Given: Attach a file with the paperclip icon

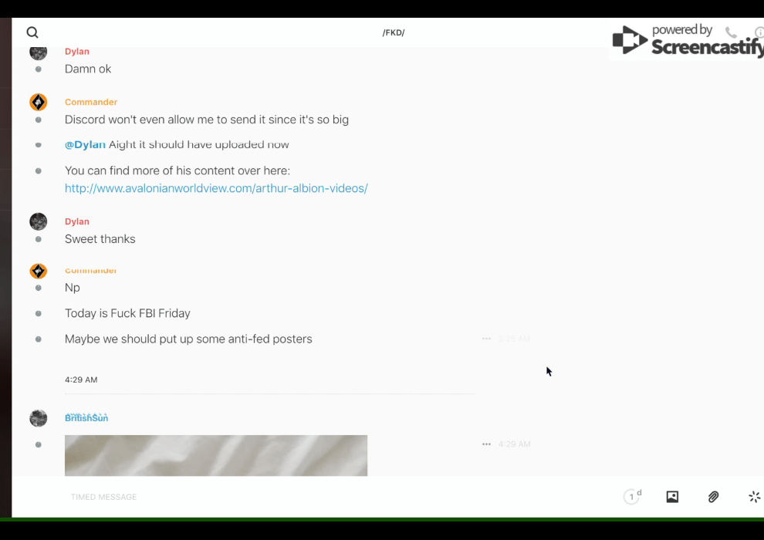Looking at the screenshot, I should pyautogui.click(x=713, y=497).
